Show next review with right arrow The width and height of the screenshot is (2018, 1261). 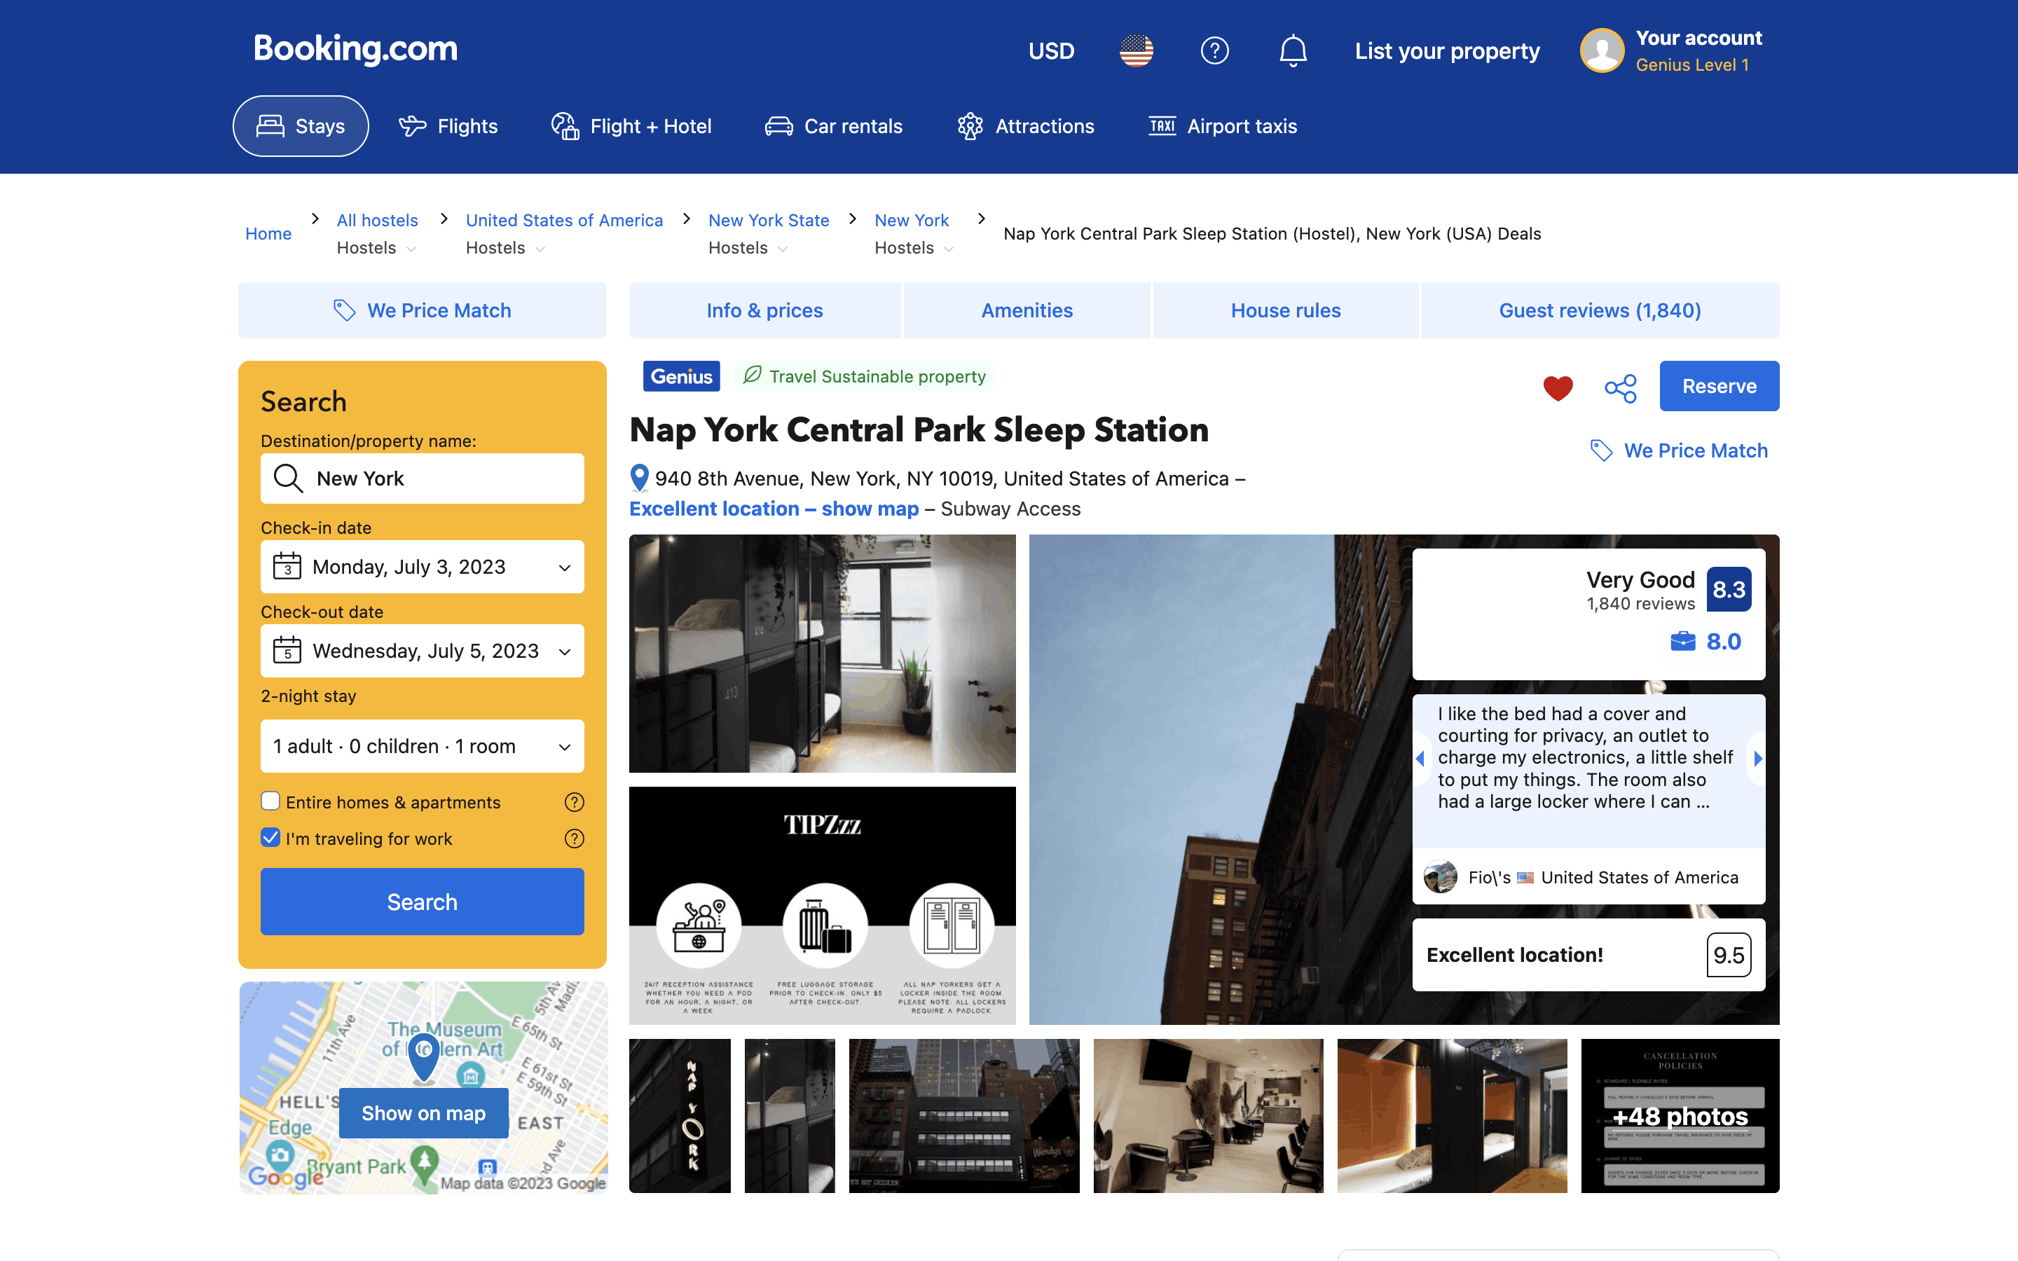pos(1758,758)
